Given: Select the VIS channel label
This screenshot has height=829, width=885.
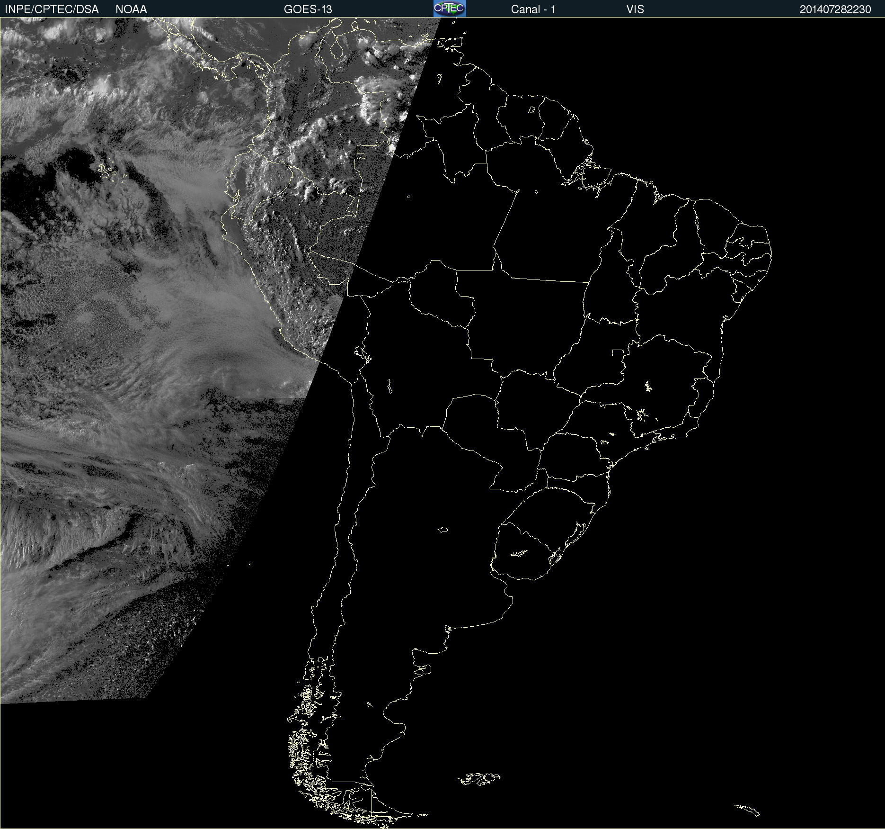Looking at the screenshot, I should (635, 9).
